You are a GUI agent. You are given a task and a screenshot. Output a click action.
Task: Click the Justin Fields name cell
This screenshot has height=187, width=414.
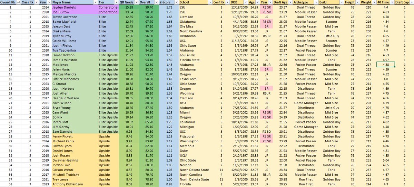[x=74, y=45]
